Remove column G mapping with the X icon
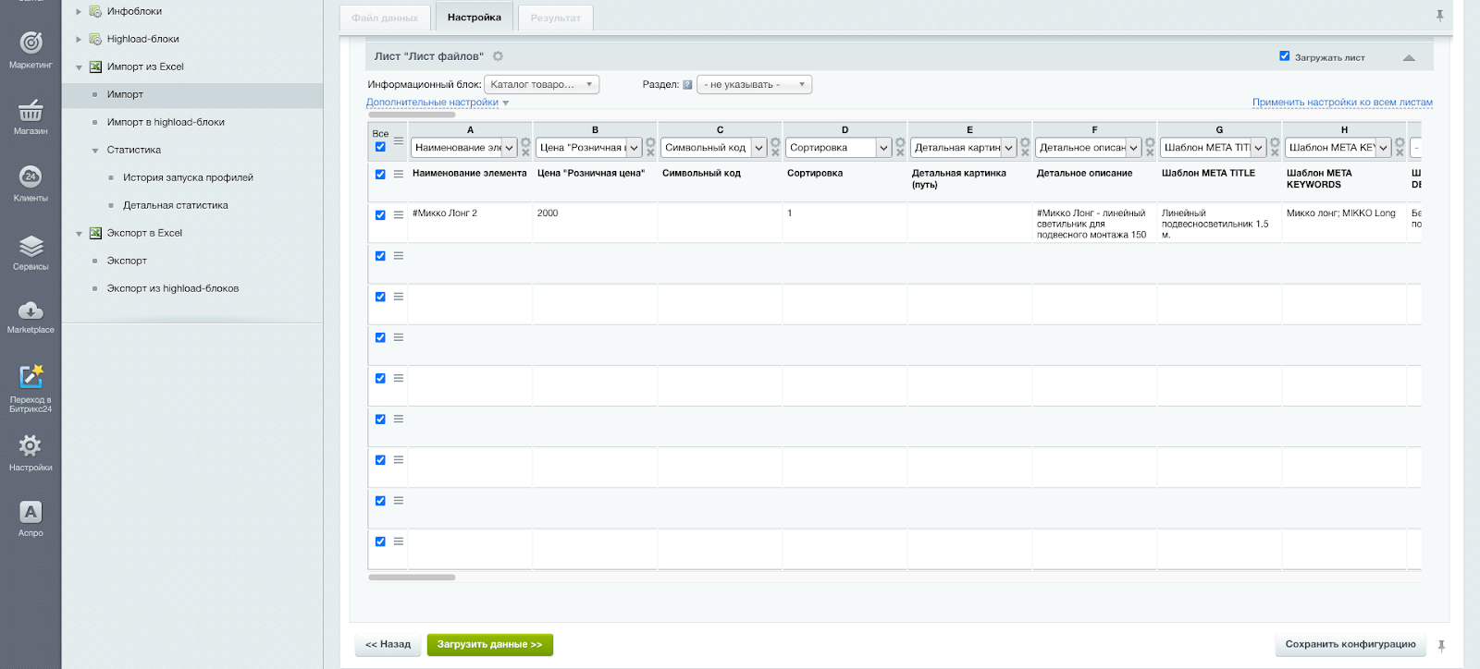The image size is (1480, 669). [x=1275, y=153]
